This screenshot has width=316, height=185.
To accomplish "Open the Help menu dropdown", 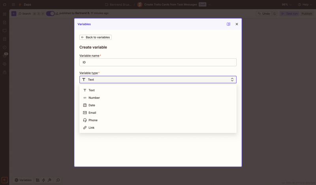I will click(x=305, y=4).
